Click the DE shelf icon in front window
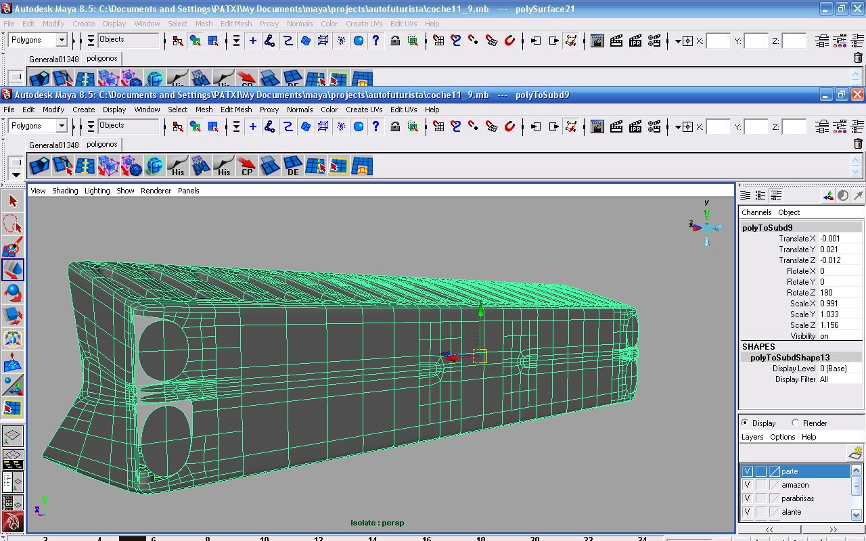 292,166
